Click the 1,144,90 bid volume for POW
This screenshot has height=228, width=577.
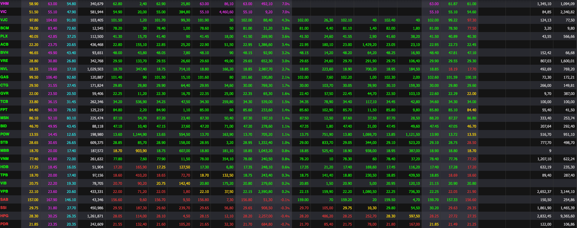(x=140, y=135)
